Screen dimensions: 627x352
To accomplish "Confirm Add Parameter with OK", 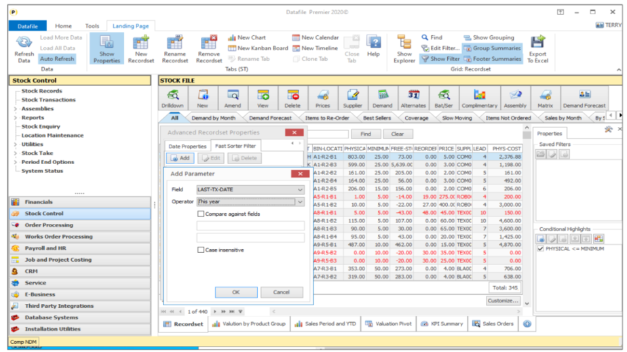I will 236,292.
